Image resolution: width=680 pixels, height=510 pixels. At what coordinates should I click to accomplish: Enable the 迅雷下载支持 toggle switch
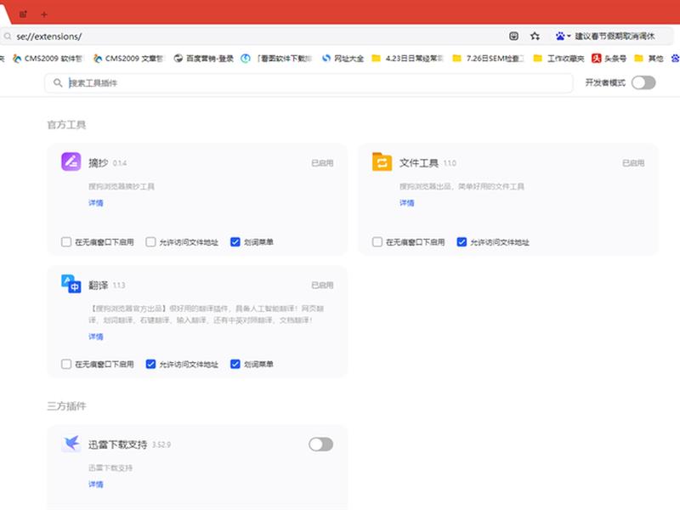(x=321, y=445)
